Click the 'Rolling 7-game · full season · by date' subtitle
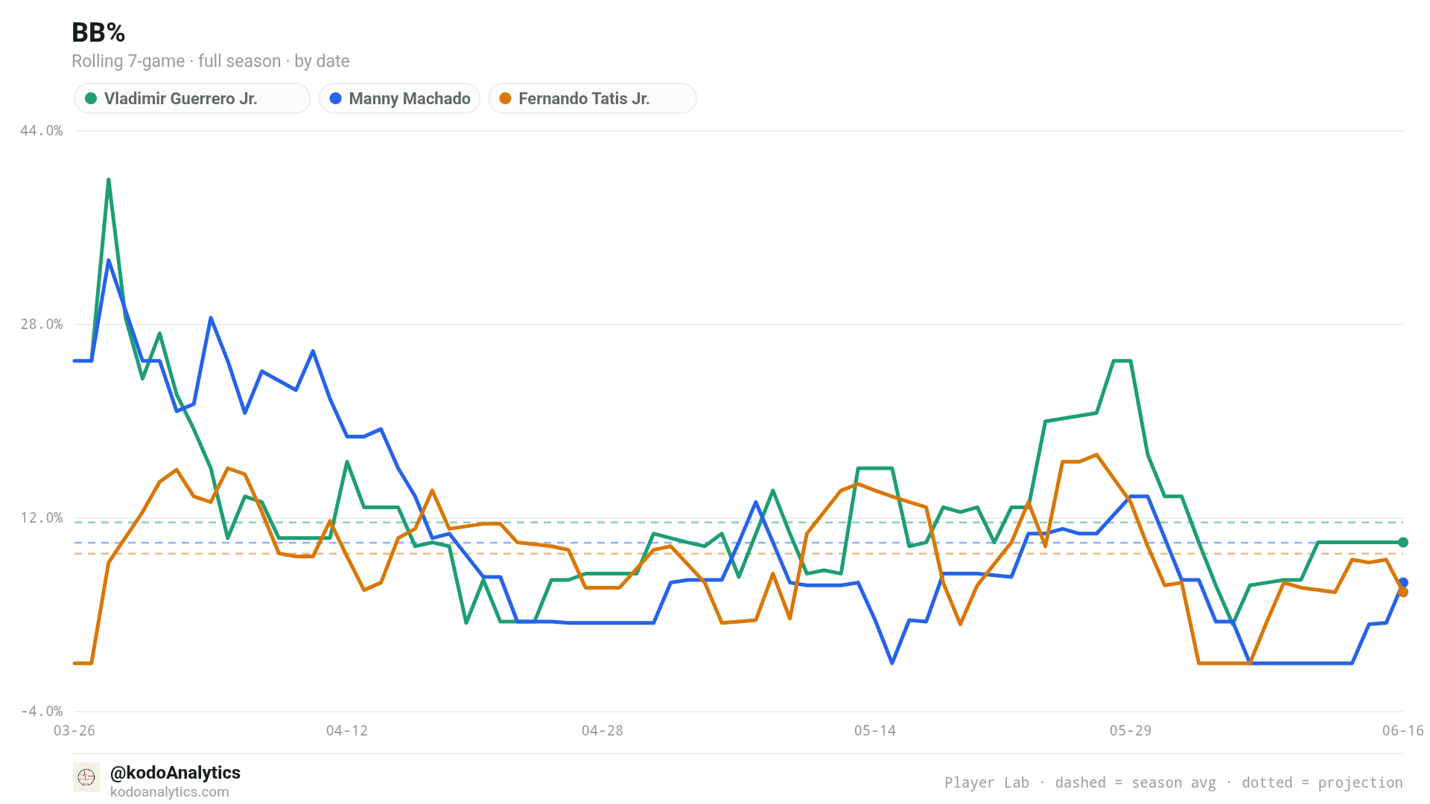 tap(211, 61)
